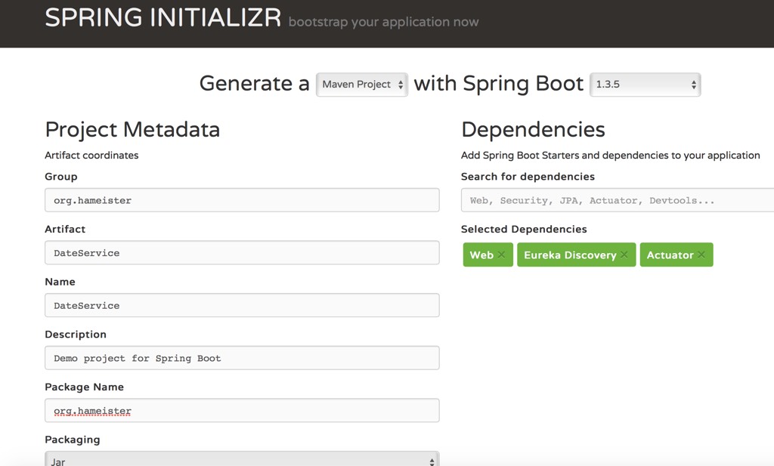Click the Search for dependencies box
The height and width of the screenshot is (466, 774).
coord(616,200)
